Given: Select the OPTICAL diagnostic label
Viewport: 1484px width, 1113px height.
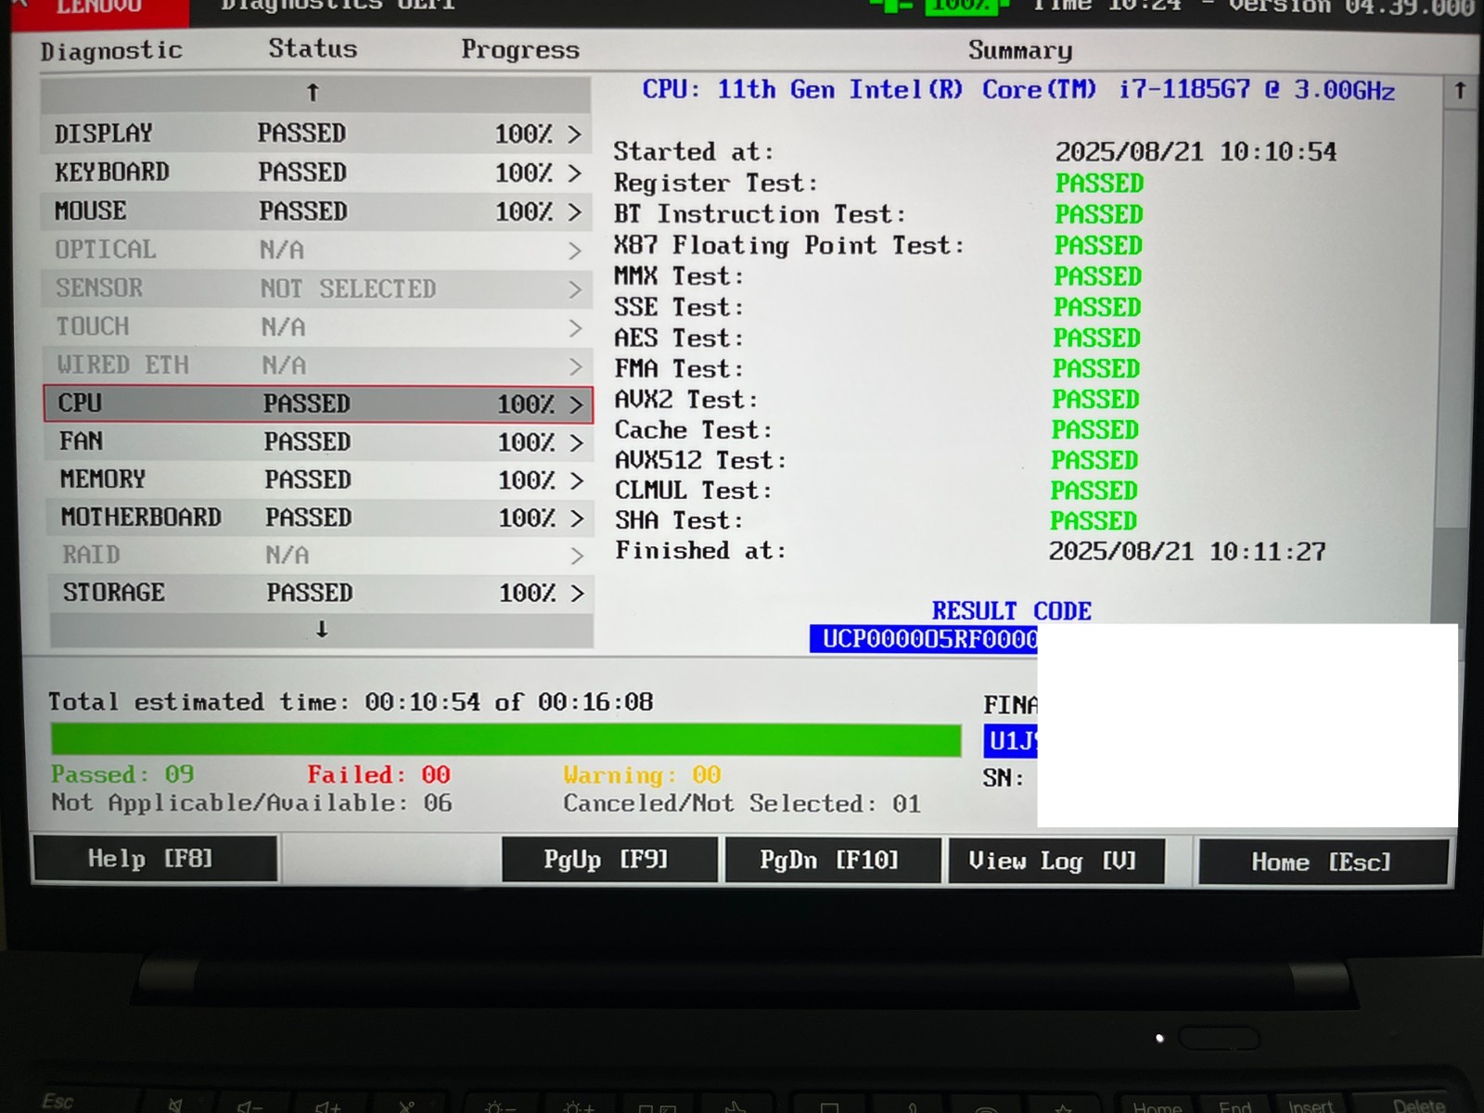Looking at the screenshot, I should click(x=105, y=249).
